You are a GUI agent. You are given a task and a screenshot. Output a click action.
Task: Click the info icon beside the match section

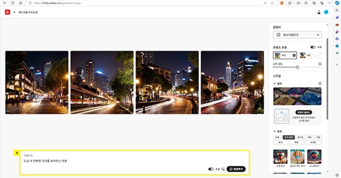(x=320, y=84)
